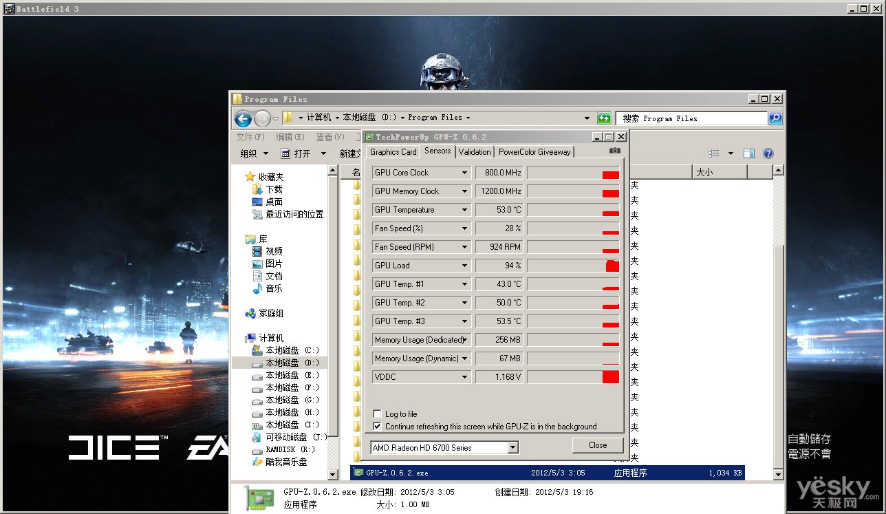This screenshot has height=514, width=886.
Task: Click the GPU Core Clock history graph
Action: 574,173
